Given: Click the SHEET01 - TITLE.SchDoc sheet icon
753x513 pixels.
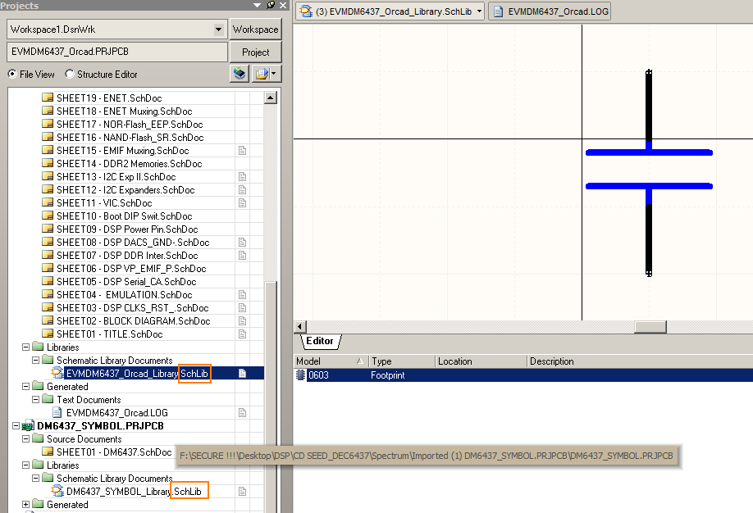Looking at the screenshot, I should (x=48, y=334).
